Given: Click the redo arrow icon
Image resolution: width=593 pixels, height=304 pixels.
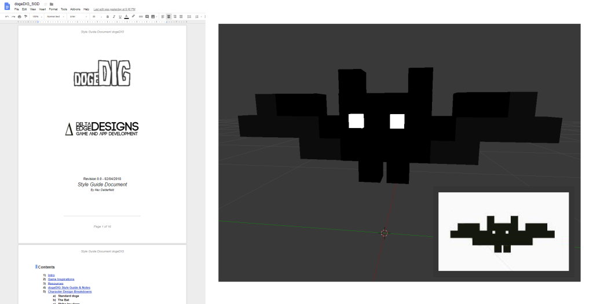Looking at the screenshot, I should tap(13, 16).
